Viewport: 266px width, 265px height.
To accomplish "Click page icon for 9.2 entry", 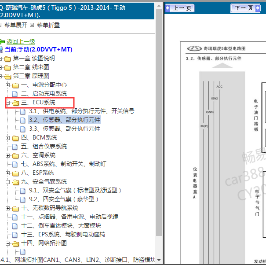I will (23, 199).
